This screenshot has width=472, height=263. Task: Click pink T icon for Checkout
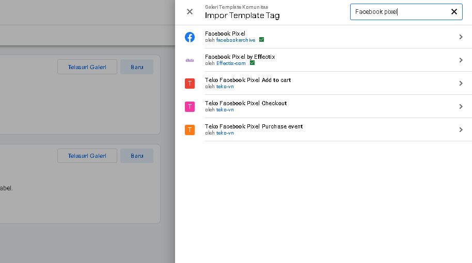click(190, 106)
